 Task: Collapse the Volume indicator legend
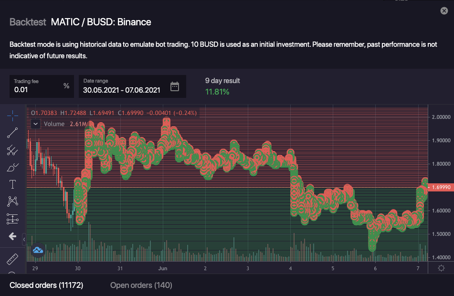35,124
